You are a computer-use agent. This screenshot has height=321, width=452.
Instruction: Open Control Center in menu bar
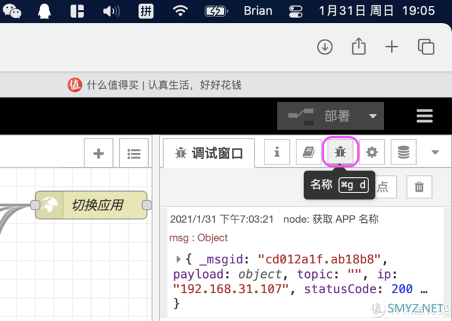click(x=296, y=11)
